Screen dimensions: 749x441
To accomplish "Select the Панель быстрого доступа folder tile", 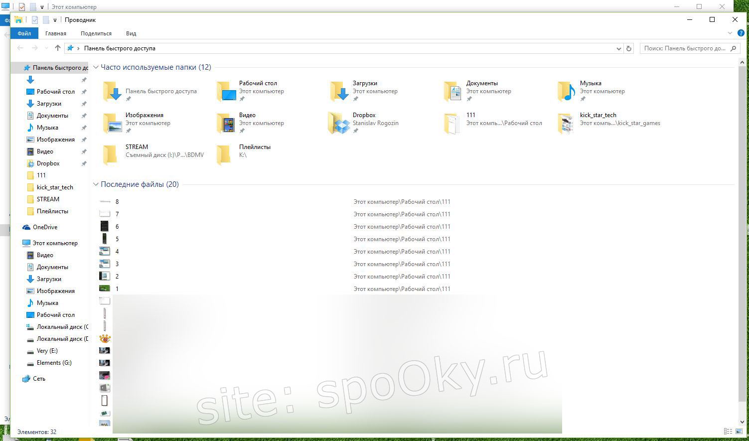I will tap(150, 91).
